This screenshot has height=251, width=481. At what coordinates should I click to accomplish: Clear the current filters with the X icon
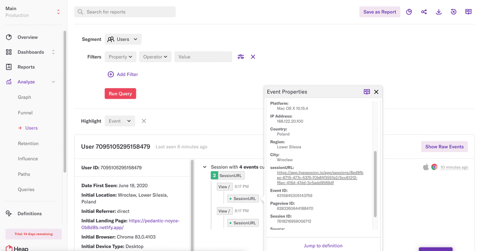(253, 57)
